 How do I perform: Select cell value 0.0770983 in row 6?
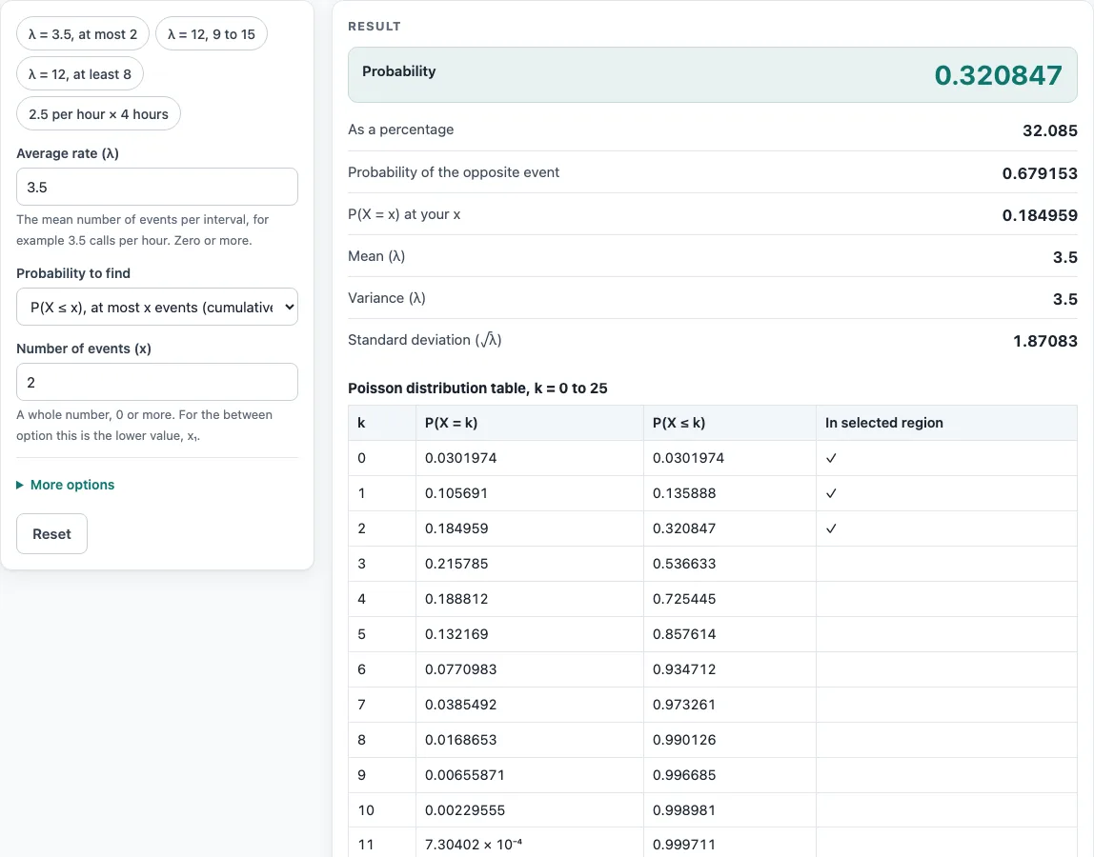pos(460,669)
